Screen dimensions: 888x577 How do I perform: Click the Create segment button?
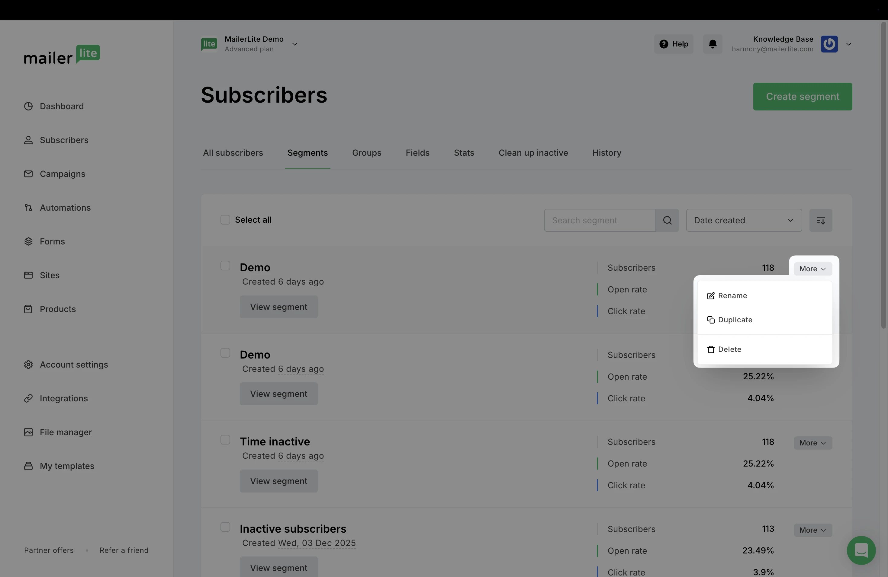[802, 97]
